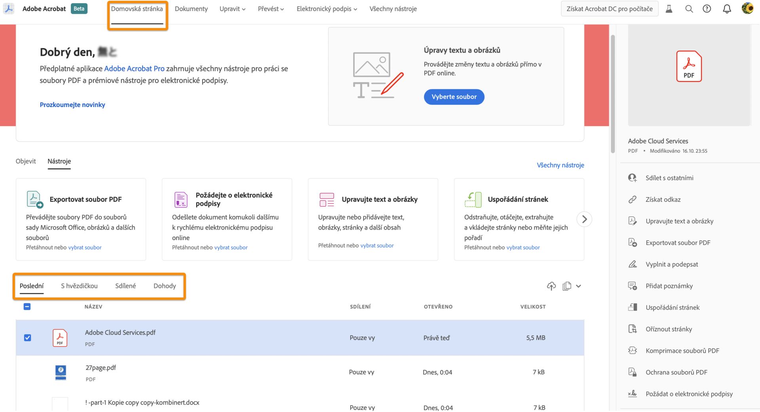The width and height of the screenshot is (760, 412).
Task: Select the Nástroje tab
Action: click(59, 161)
